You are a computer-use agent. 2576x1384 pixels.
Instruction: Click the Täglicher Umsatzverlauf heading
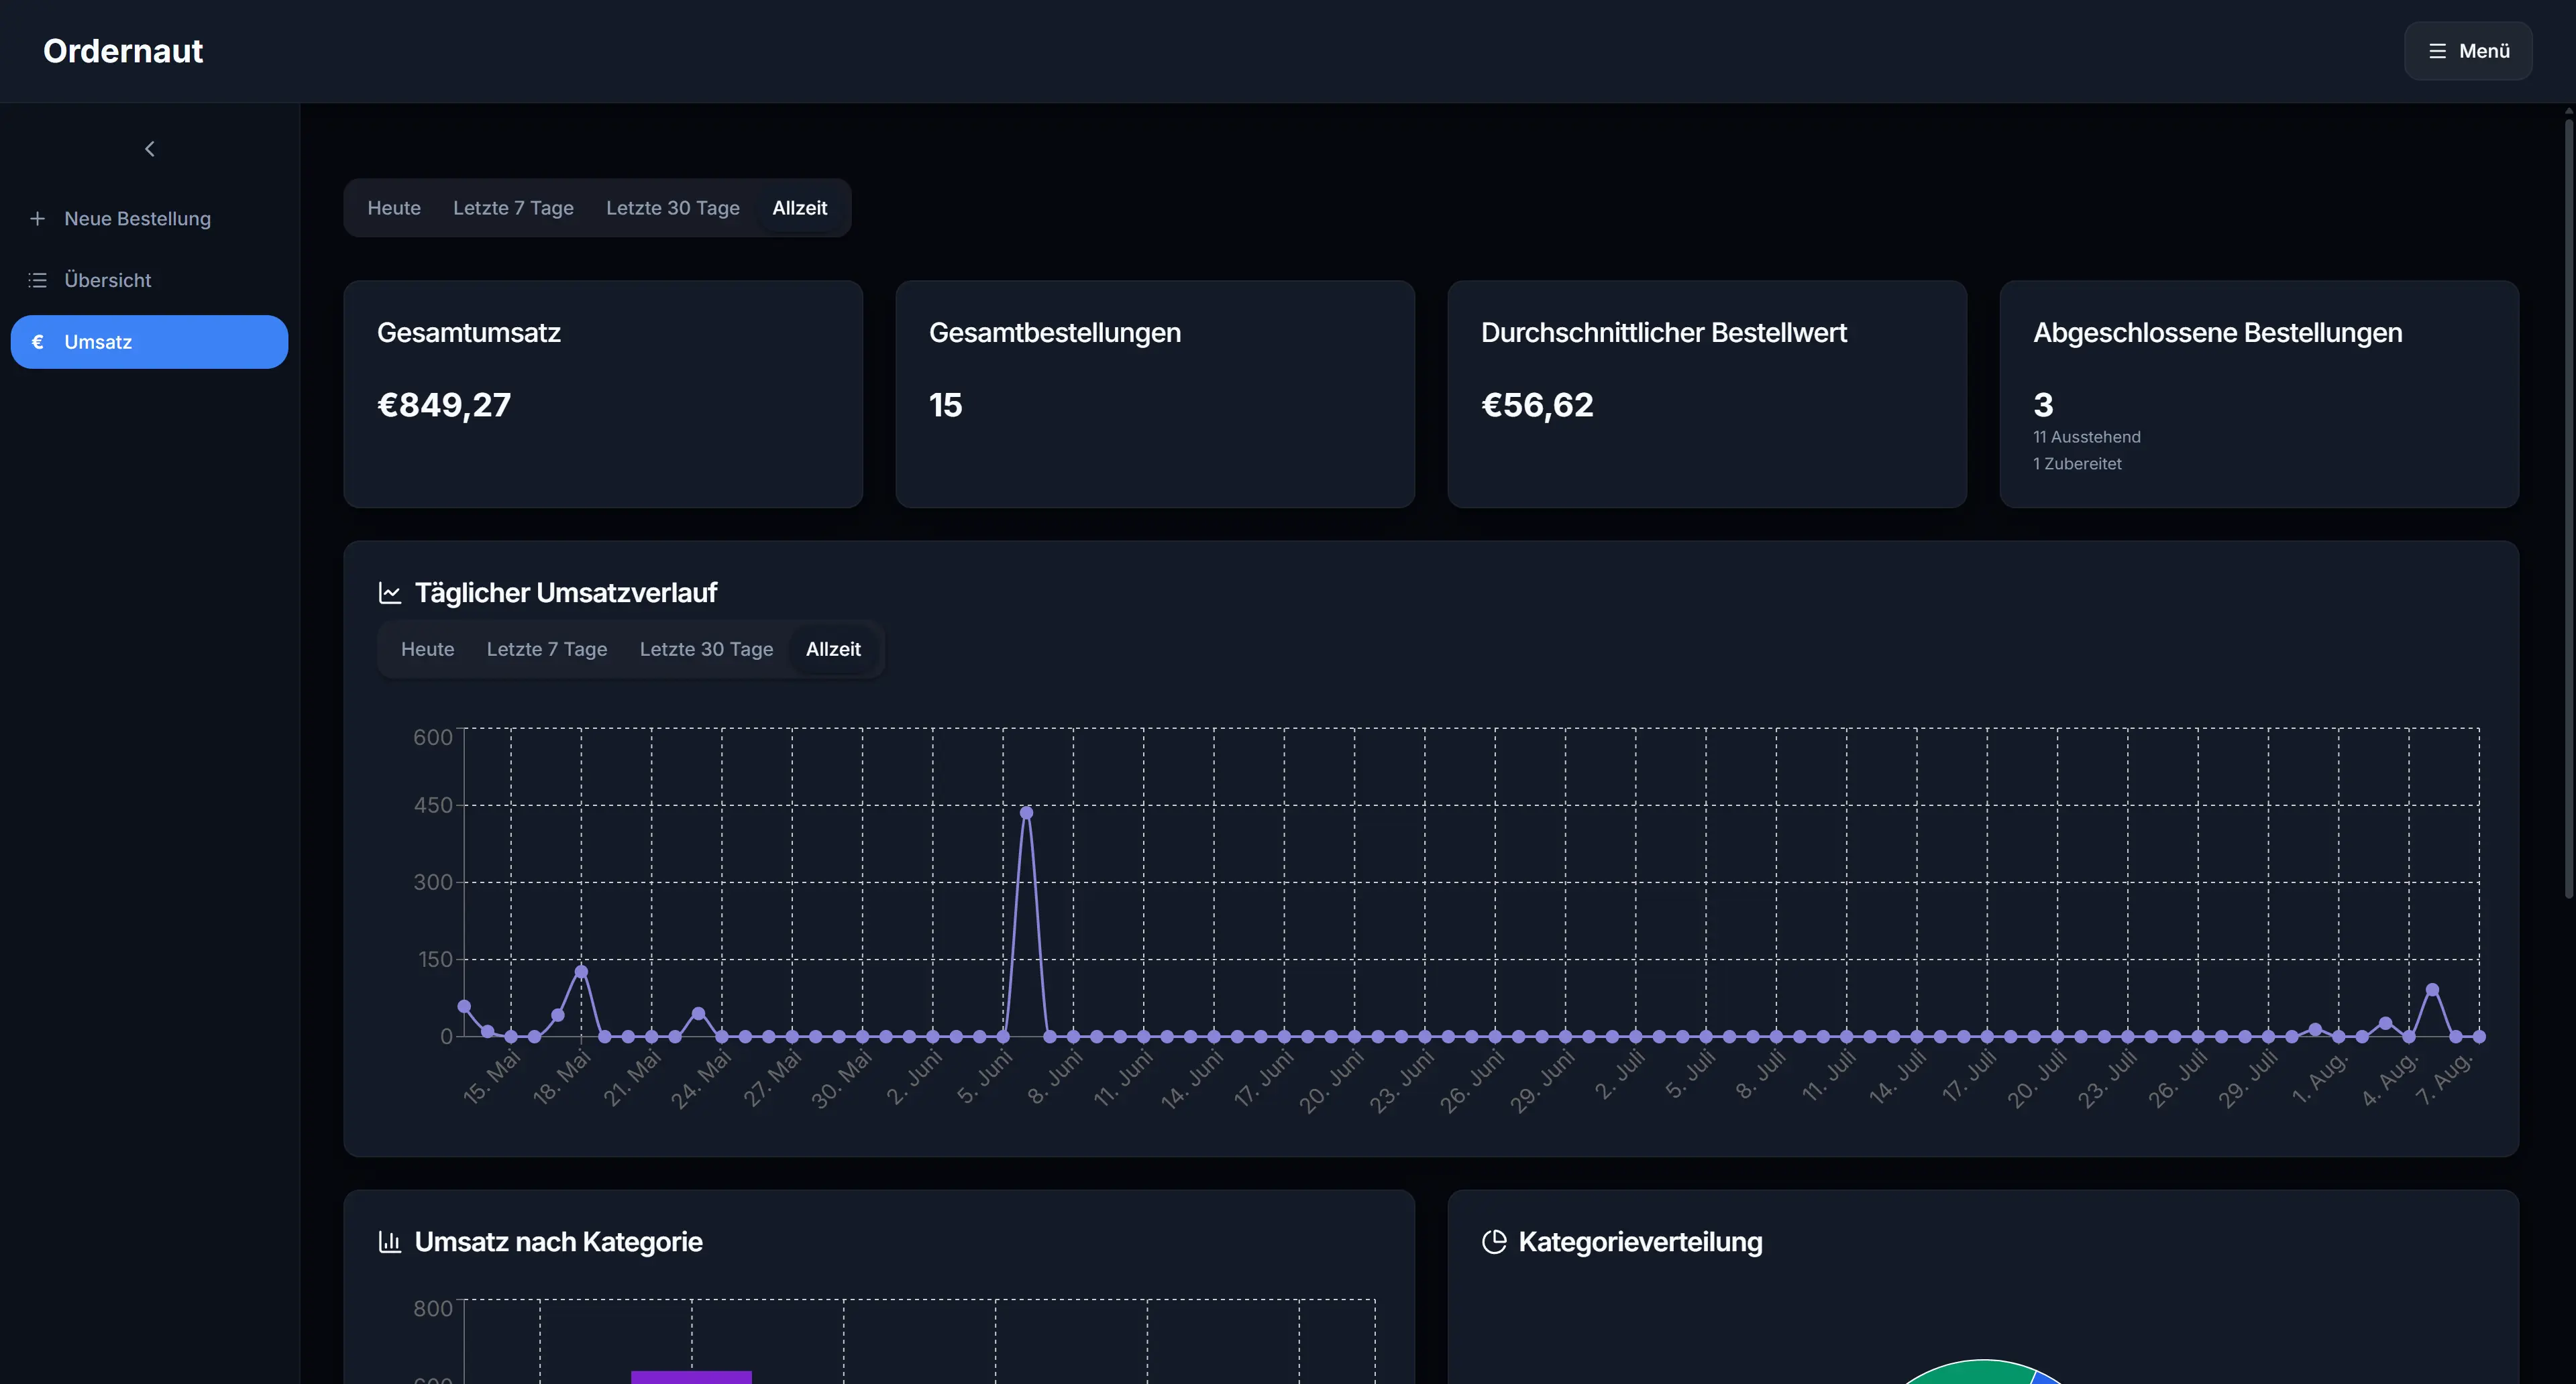click(566, 593)
